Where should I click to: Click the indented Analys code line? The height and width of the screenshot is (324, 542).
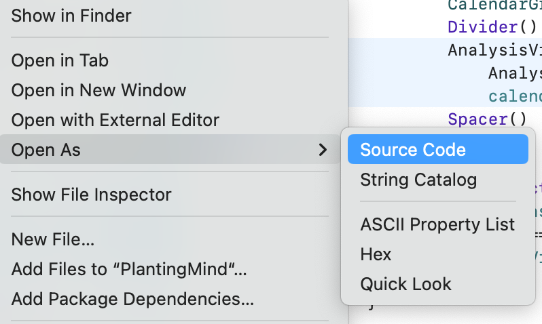click(x=515, y=73)
